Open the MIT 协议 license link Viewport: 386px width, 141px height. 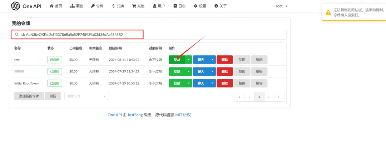183,115
